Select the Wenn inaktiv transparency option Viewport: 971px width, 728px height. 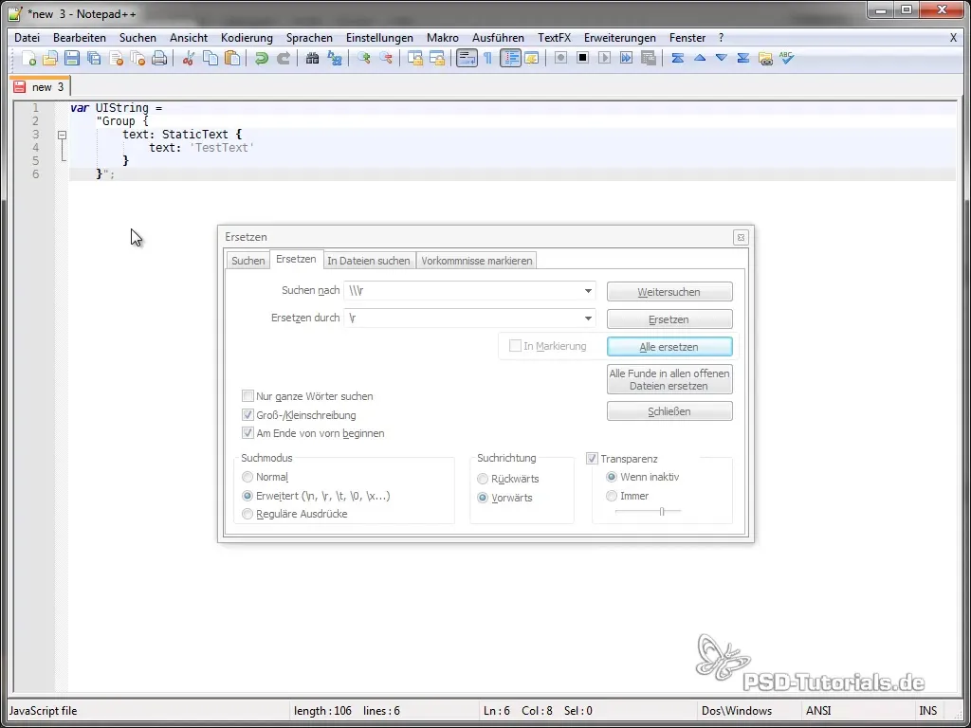click(x=612, y=478)
